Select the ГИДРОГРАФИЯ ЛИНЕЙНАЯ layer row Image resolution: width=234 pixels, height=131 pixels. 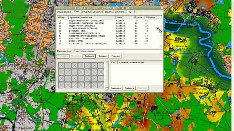point(108,26)
